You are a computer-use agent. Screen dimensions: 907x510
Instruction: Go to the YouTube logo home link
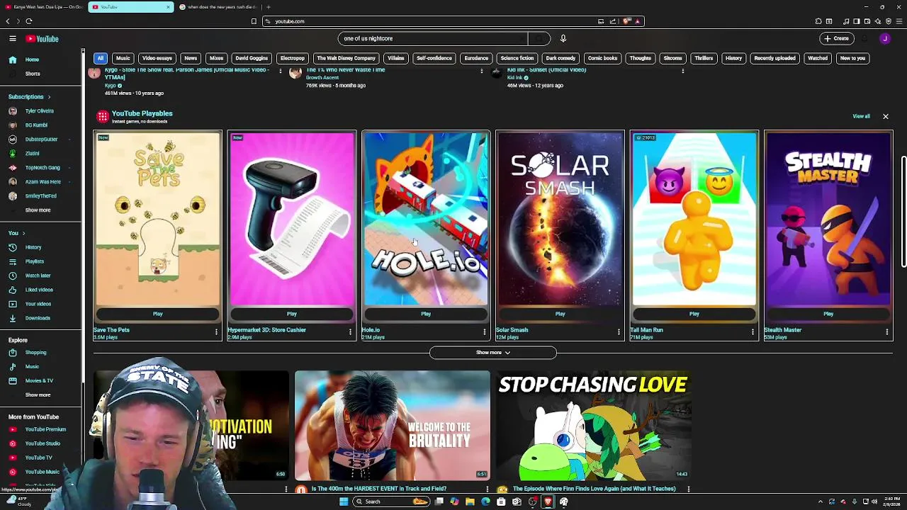point(43,38)
